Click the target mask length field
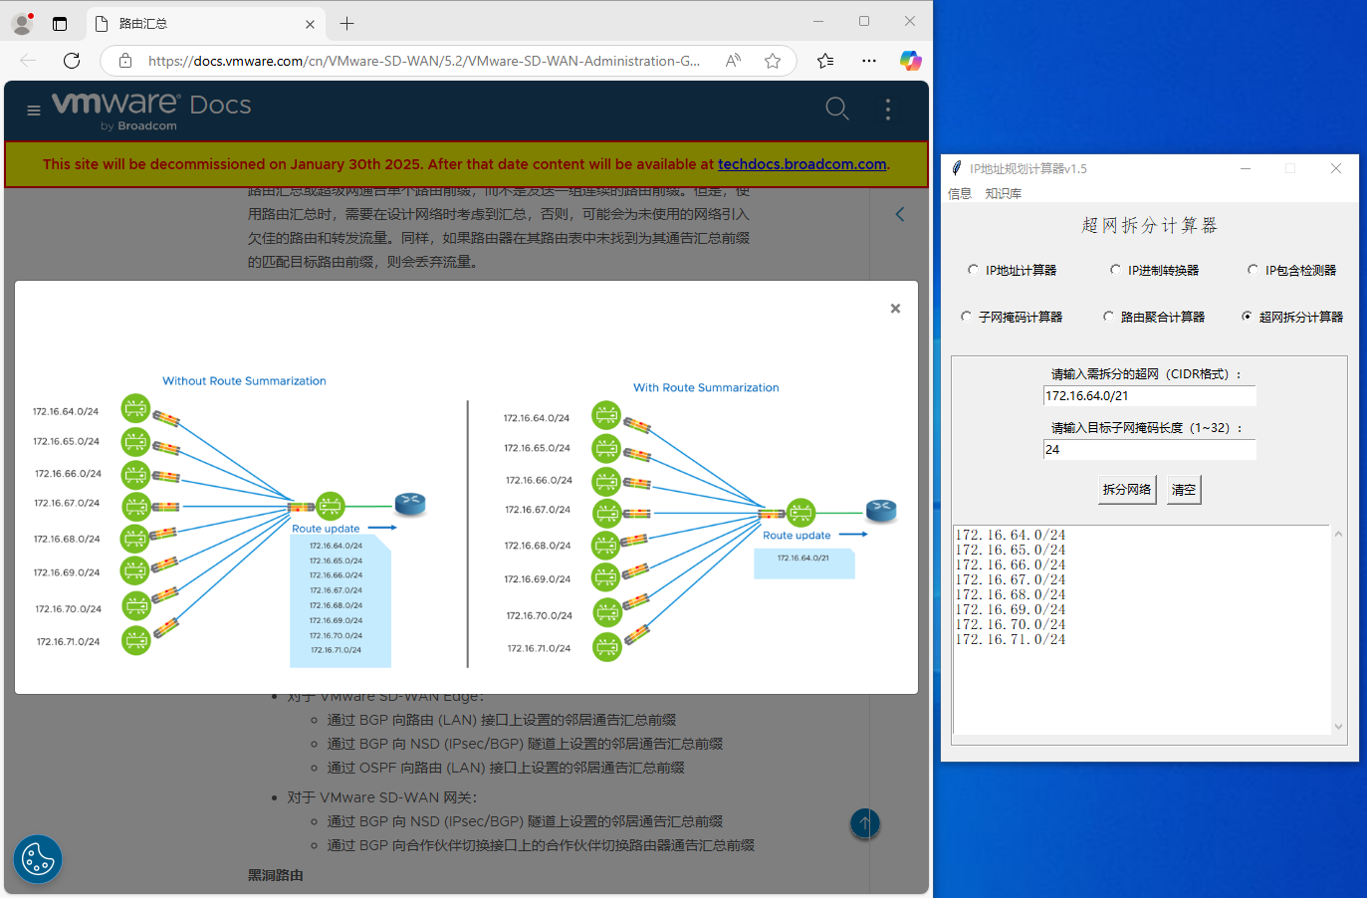 point(1149,449)
